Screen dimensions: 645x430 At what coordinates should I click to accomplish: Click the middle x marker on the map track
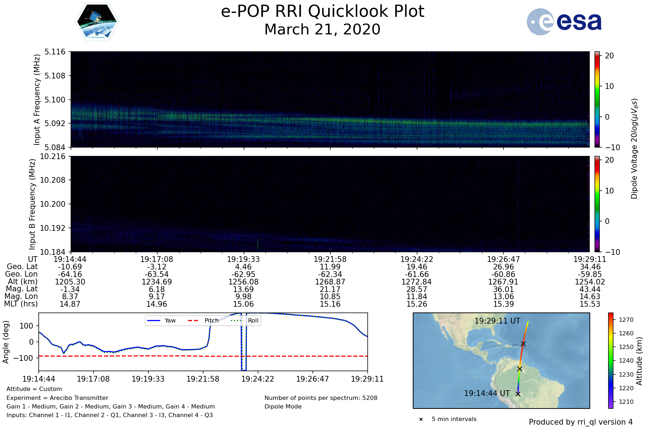coord(520,369)
